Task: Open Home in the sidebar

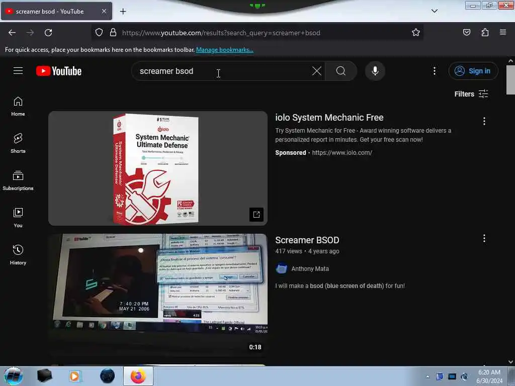Action: (18, 107)
